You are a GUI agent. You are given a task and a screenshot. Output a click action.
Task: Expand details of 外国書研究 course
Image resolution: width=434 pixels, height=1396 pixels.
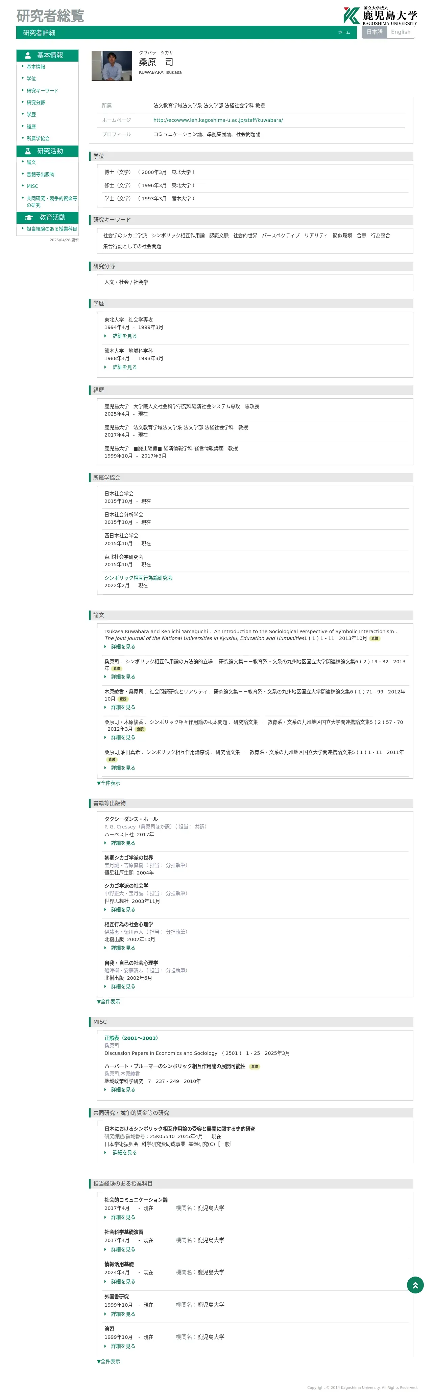(x=123, y=1314)
